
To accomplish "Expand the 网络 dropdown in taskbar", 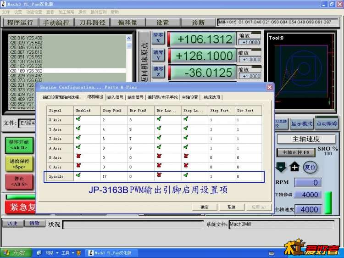I will [57, 253].
